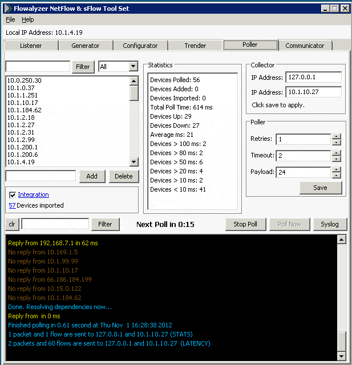Select device 10.1.10.17 in the list

pos(67,103)
